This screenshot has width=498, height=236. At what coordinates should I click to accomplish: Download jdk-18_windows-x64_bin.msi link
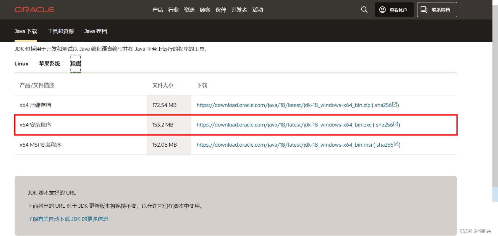coord(284,145)
